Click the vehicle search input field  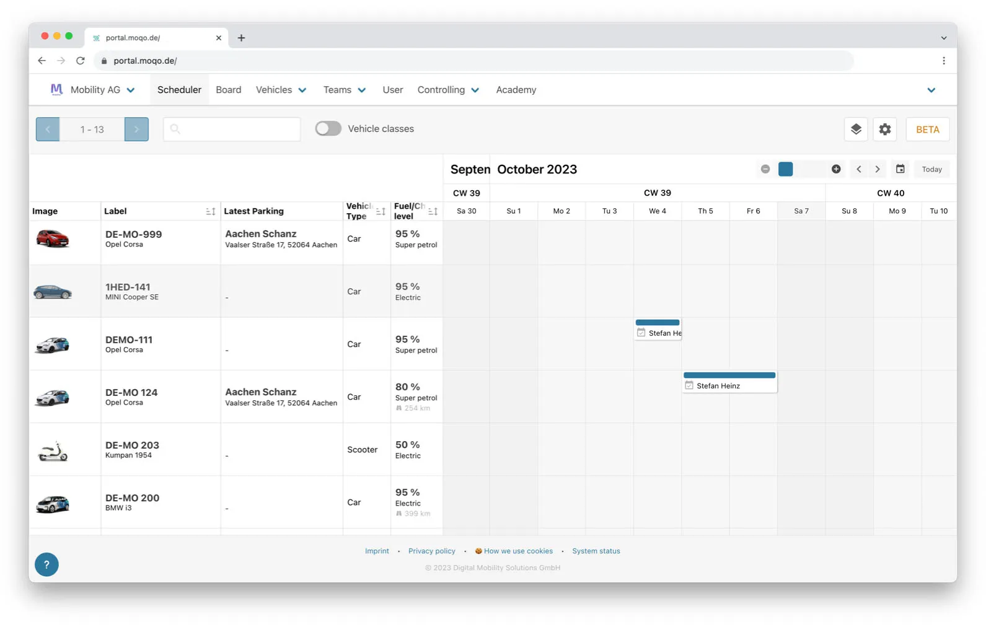coord(232,129)
